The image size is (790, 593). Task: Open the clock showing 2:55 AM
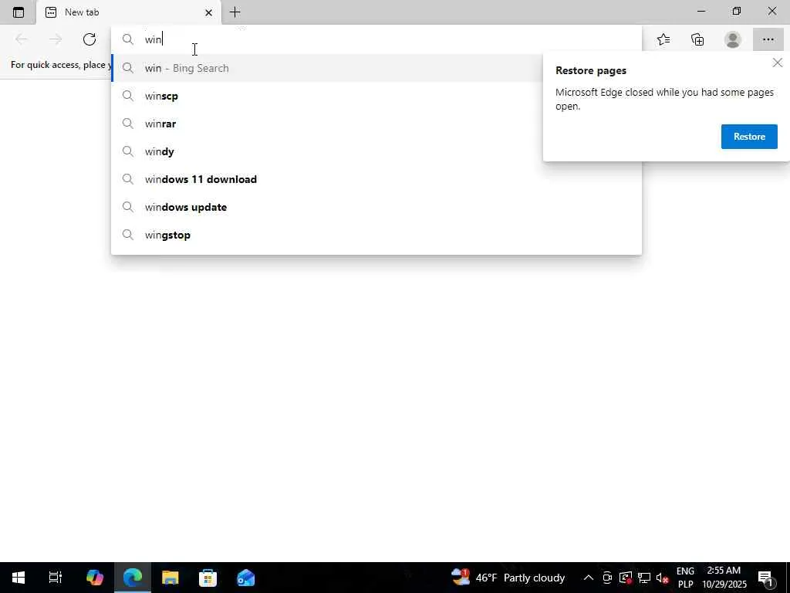(724, 578)
